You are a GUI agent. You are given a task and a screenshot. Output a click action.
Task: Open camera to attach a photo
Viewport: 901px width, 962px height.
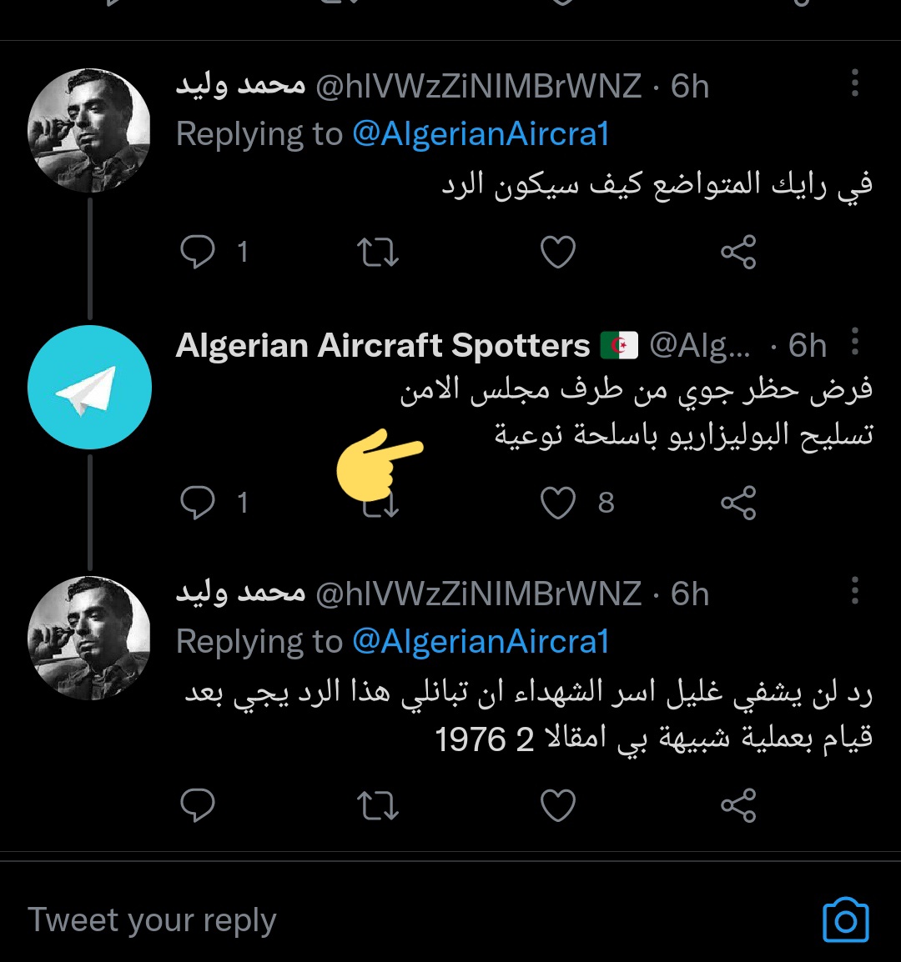click(x=845, y=920)
